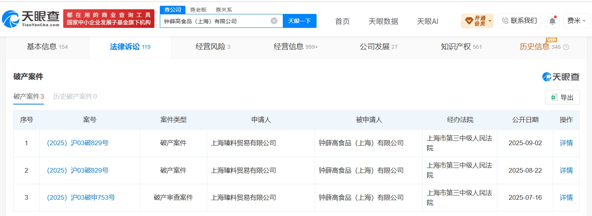592x216 pixels.
Task: Open 详情 for the 2025-08-22 case
Action: [x=566, y=170]
